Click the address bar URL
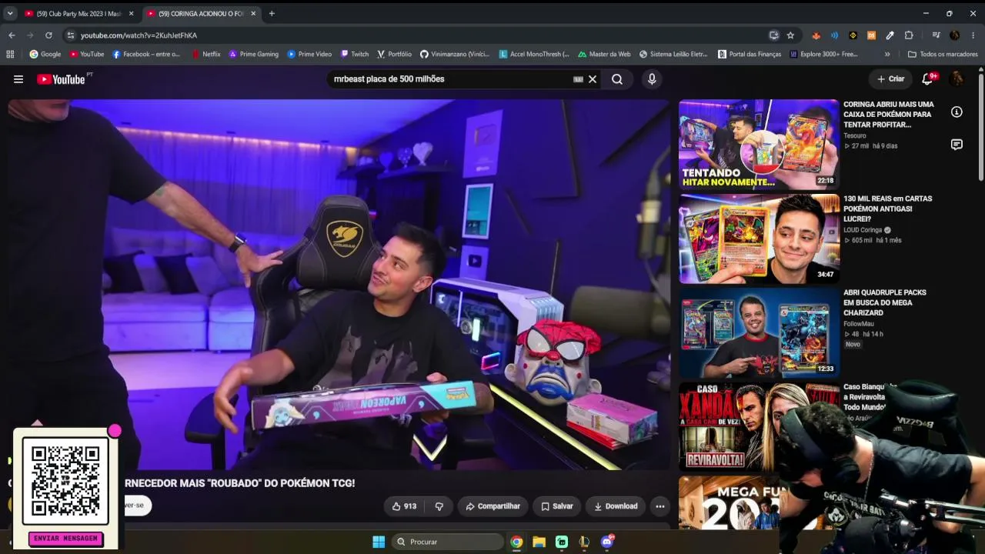This screenshot has width=985, height=554. [x=139, y=35]
